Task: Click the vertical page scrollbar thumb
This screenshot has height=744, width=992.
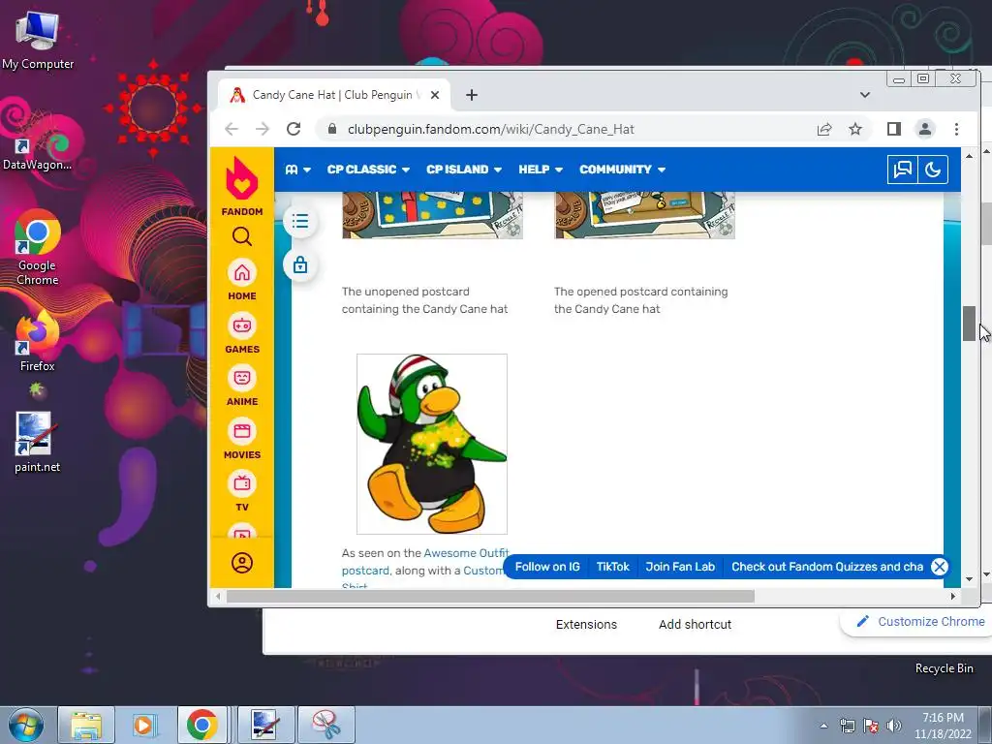Action: [x=969, y=324]
